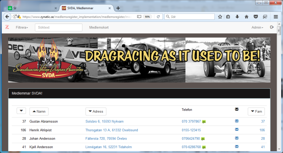283x153 pixels.
Task: Open downloads arrow icon
Action: (237, 17)
